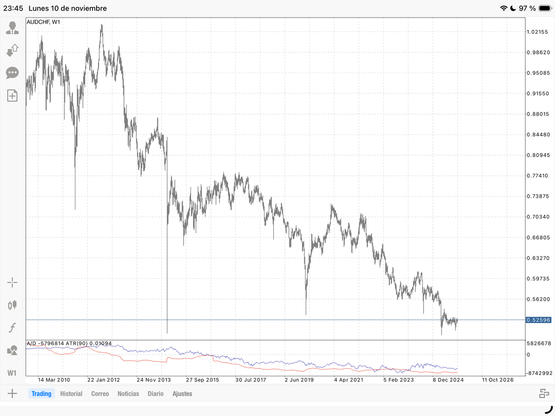Open the chat messages icon
This screenshot has height=416, width=555.
coord(12,73)
